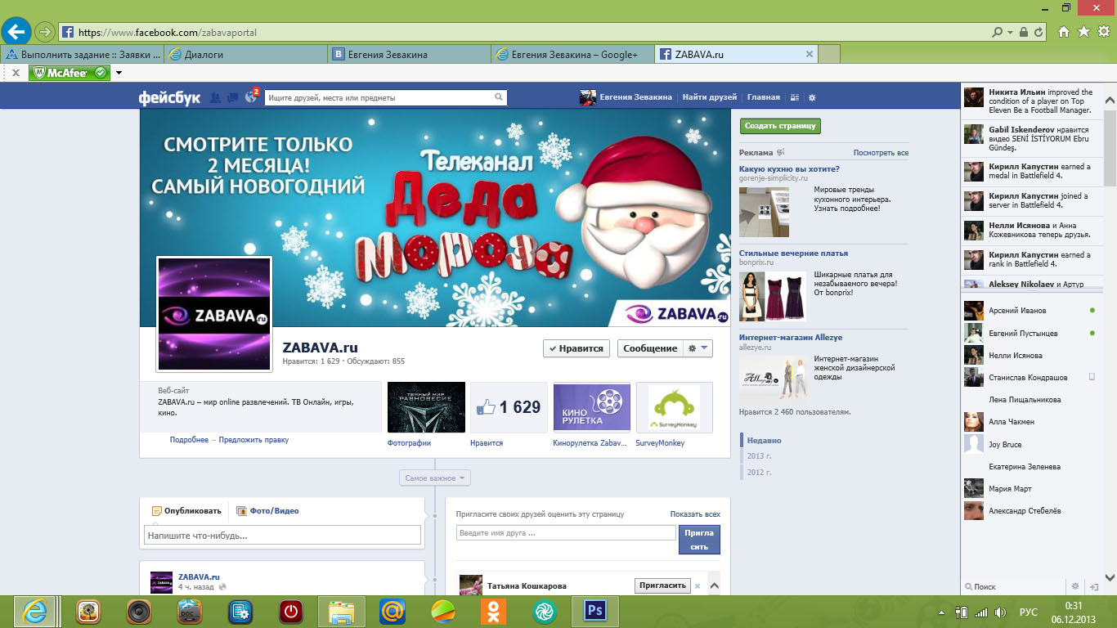Viewport: 1117px width, 628px height.
Task: Open Кинорулетка app thumbnail
Action: click(x=592, y=407)
